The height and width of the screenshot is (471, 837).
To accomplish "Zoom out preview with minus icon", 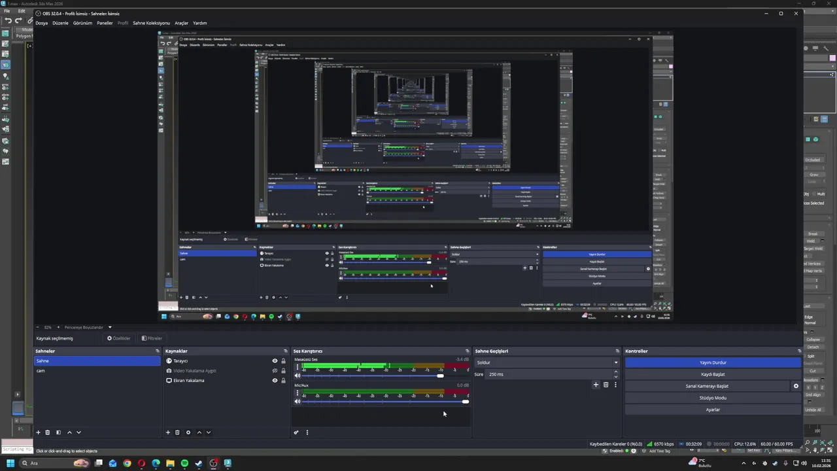I will click(39, 327).
